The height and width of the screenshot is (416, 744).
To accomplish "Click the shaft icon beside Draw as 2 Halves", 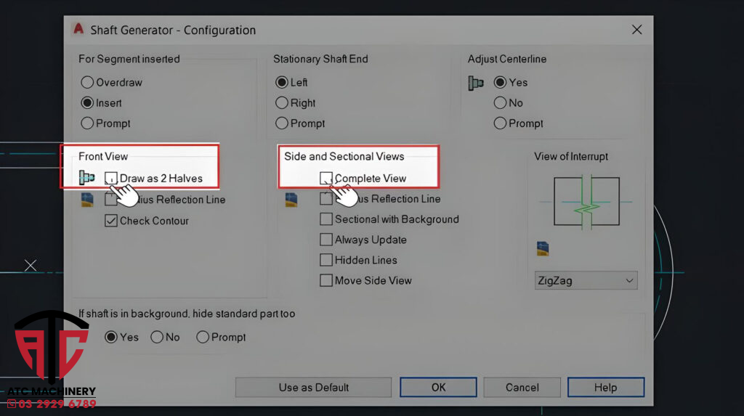I will [87, 178].
